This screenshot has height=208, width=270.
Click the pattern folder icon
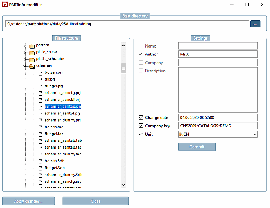pos(32,45)
